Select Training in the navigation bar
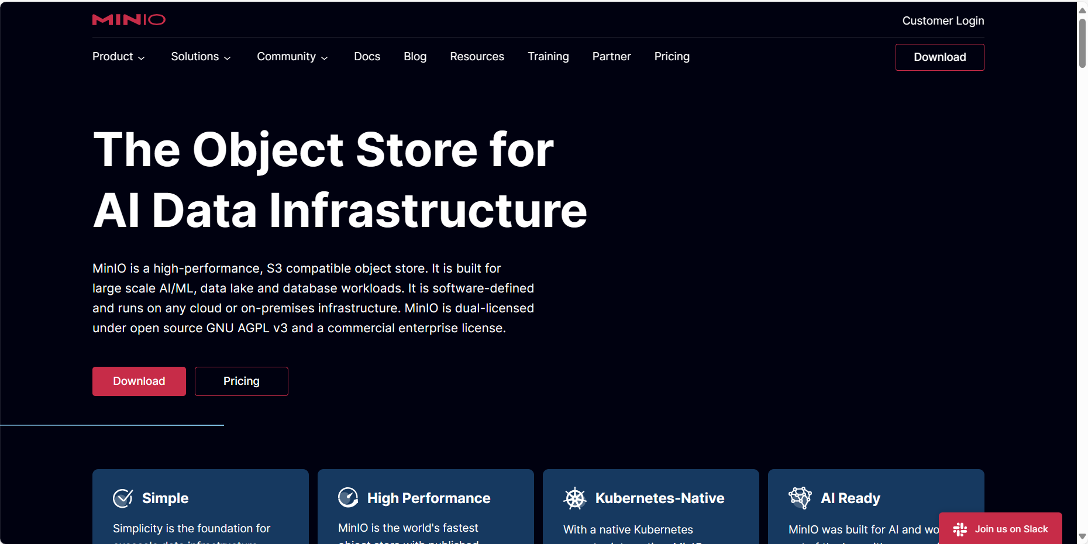1088x544 pixels. (548, 57)
